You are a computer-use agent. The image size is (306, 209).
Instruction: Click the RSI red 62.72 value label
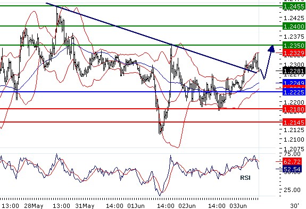click(292, 161)
